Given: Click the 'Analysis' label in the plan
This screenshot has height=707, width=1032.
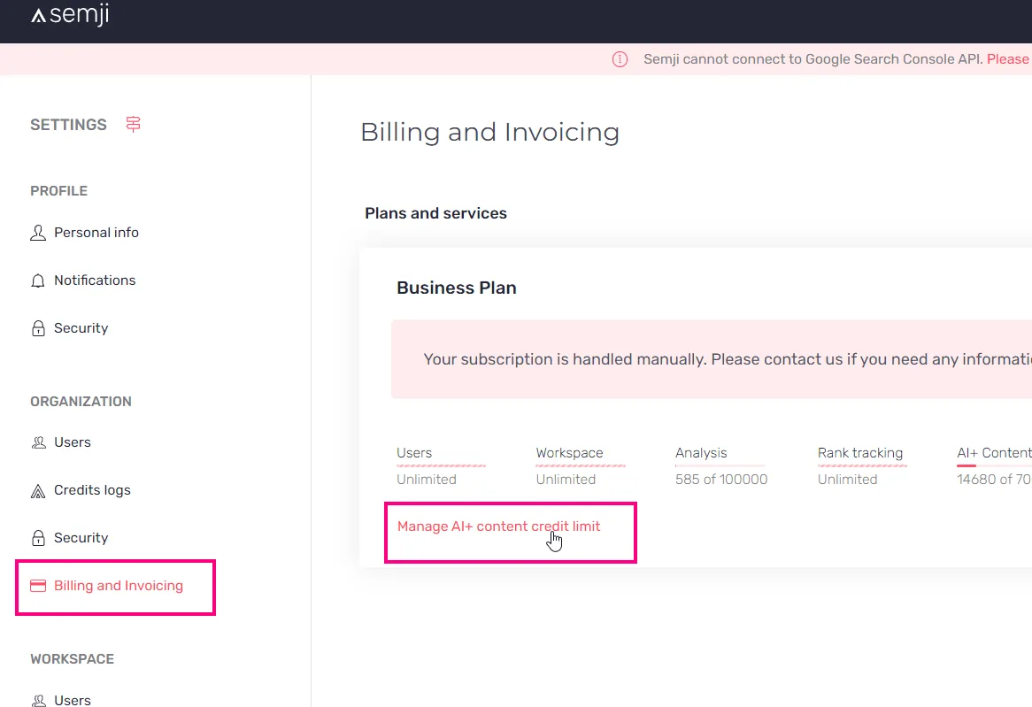Looking at the screenshot, I should point(701,453).
